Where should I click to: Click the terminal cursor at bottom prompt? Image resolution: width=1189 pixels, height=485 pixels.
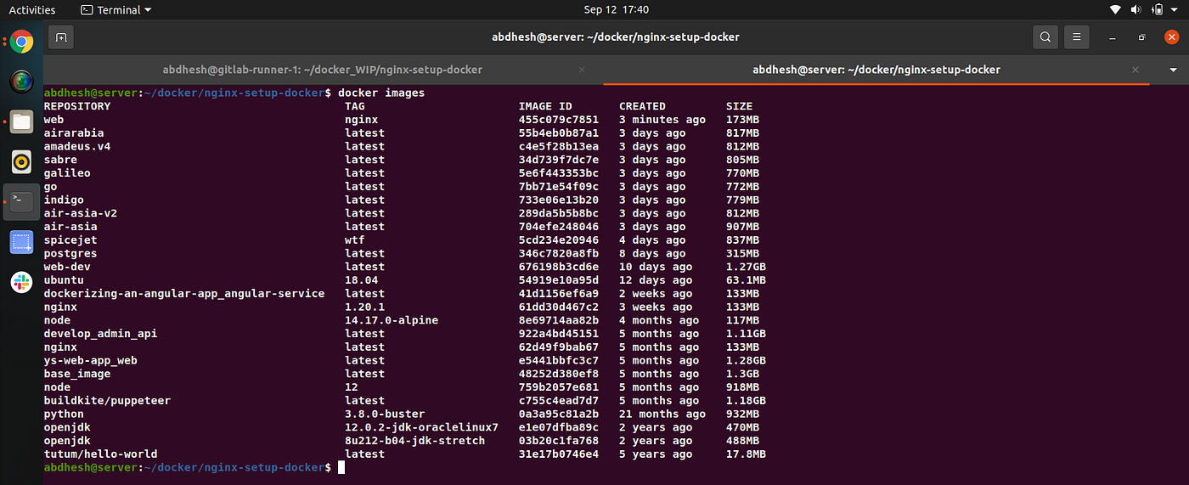click(x=341, y=467)
